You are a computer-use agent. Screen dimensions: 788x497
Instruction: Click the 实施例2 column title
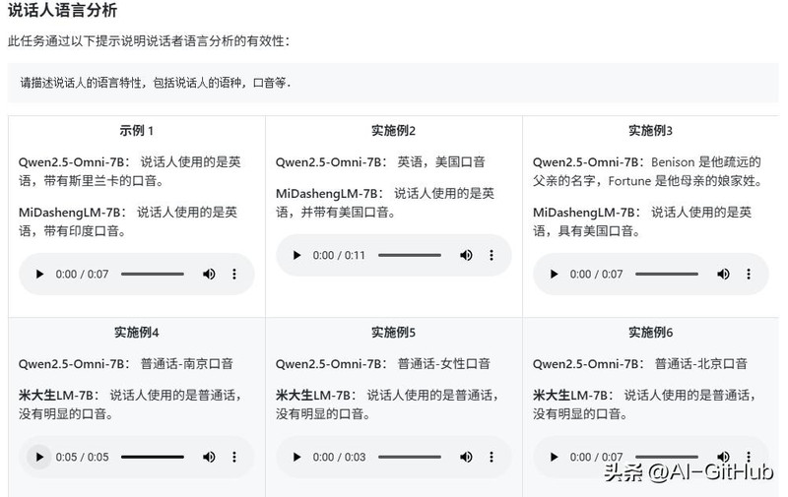coord(393,131)
